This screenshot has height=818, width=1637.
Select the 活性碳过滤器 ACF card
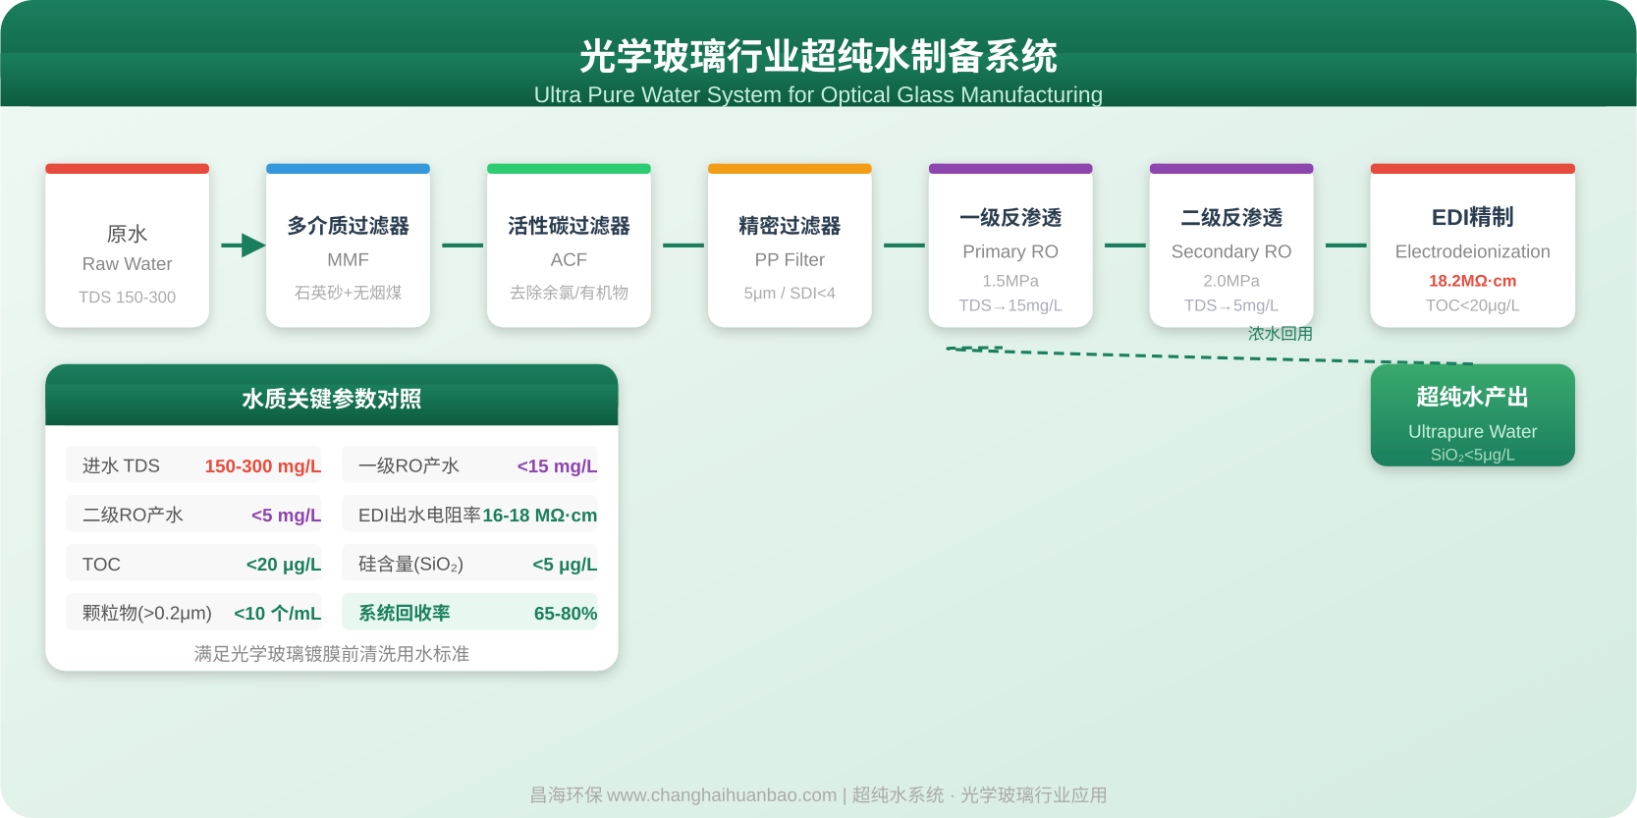tap(569, 245)
